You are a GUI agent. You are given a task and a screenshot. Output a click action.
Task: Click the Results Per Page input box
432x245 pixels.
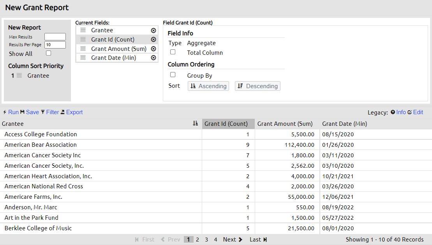coord(55,45)
